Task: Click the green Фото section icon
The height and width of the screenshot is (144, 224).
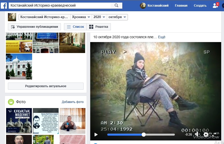Action: pyautogui.click(x=11, y=102)
